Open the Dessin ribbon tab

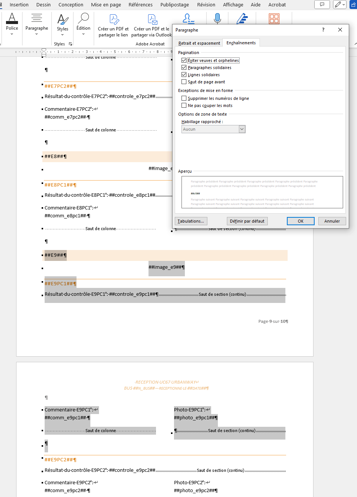click(43, 5)
